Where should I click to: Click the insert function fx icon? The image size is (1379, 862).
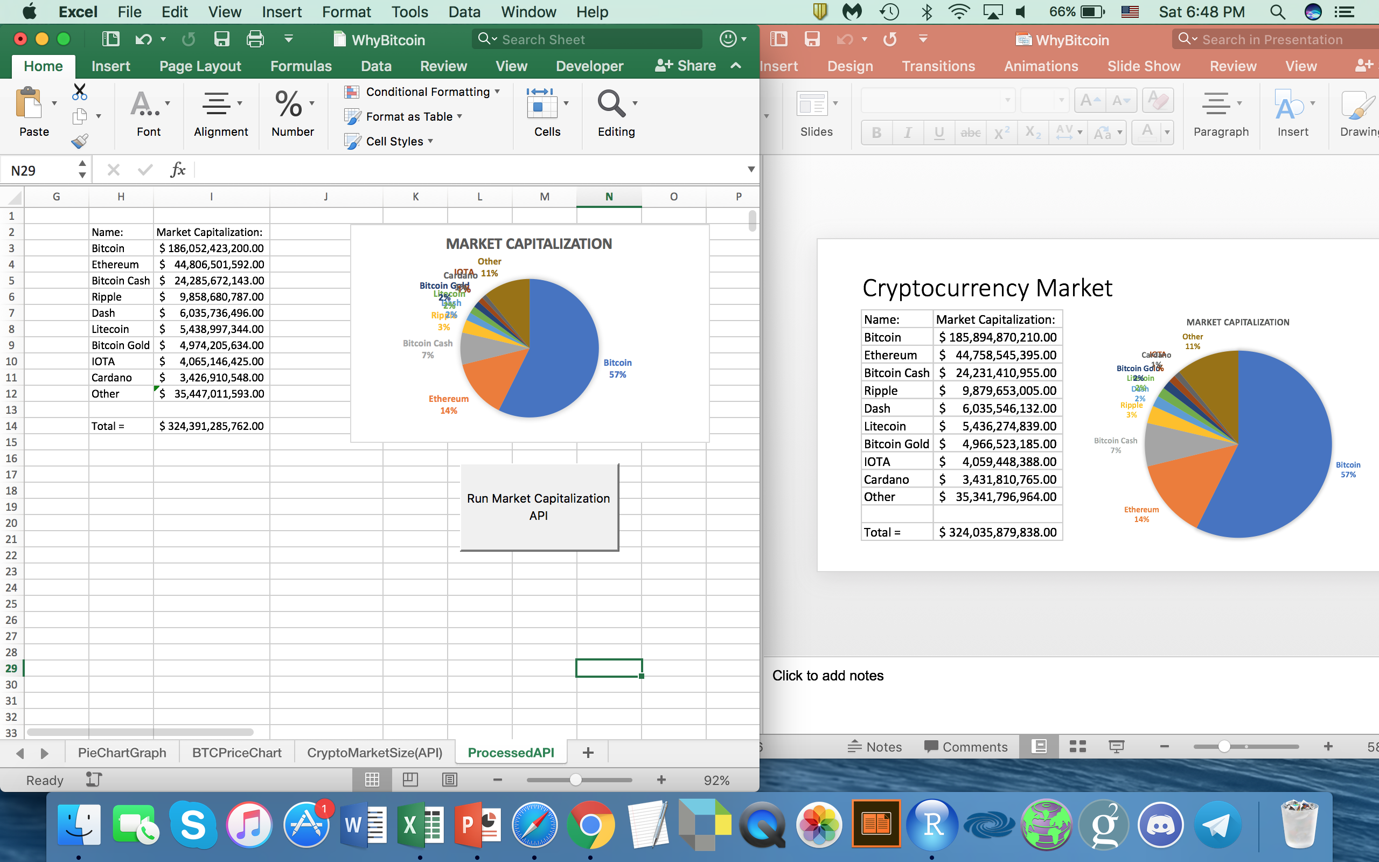tap(178, 170)
